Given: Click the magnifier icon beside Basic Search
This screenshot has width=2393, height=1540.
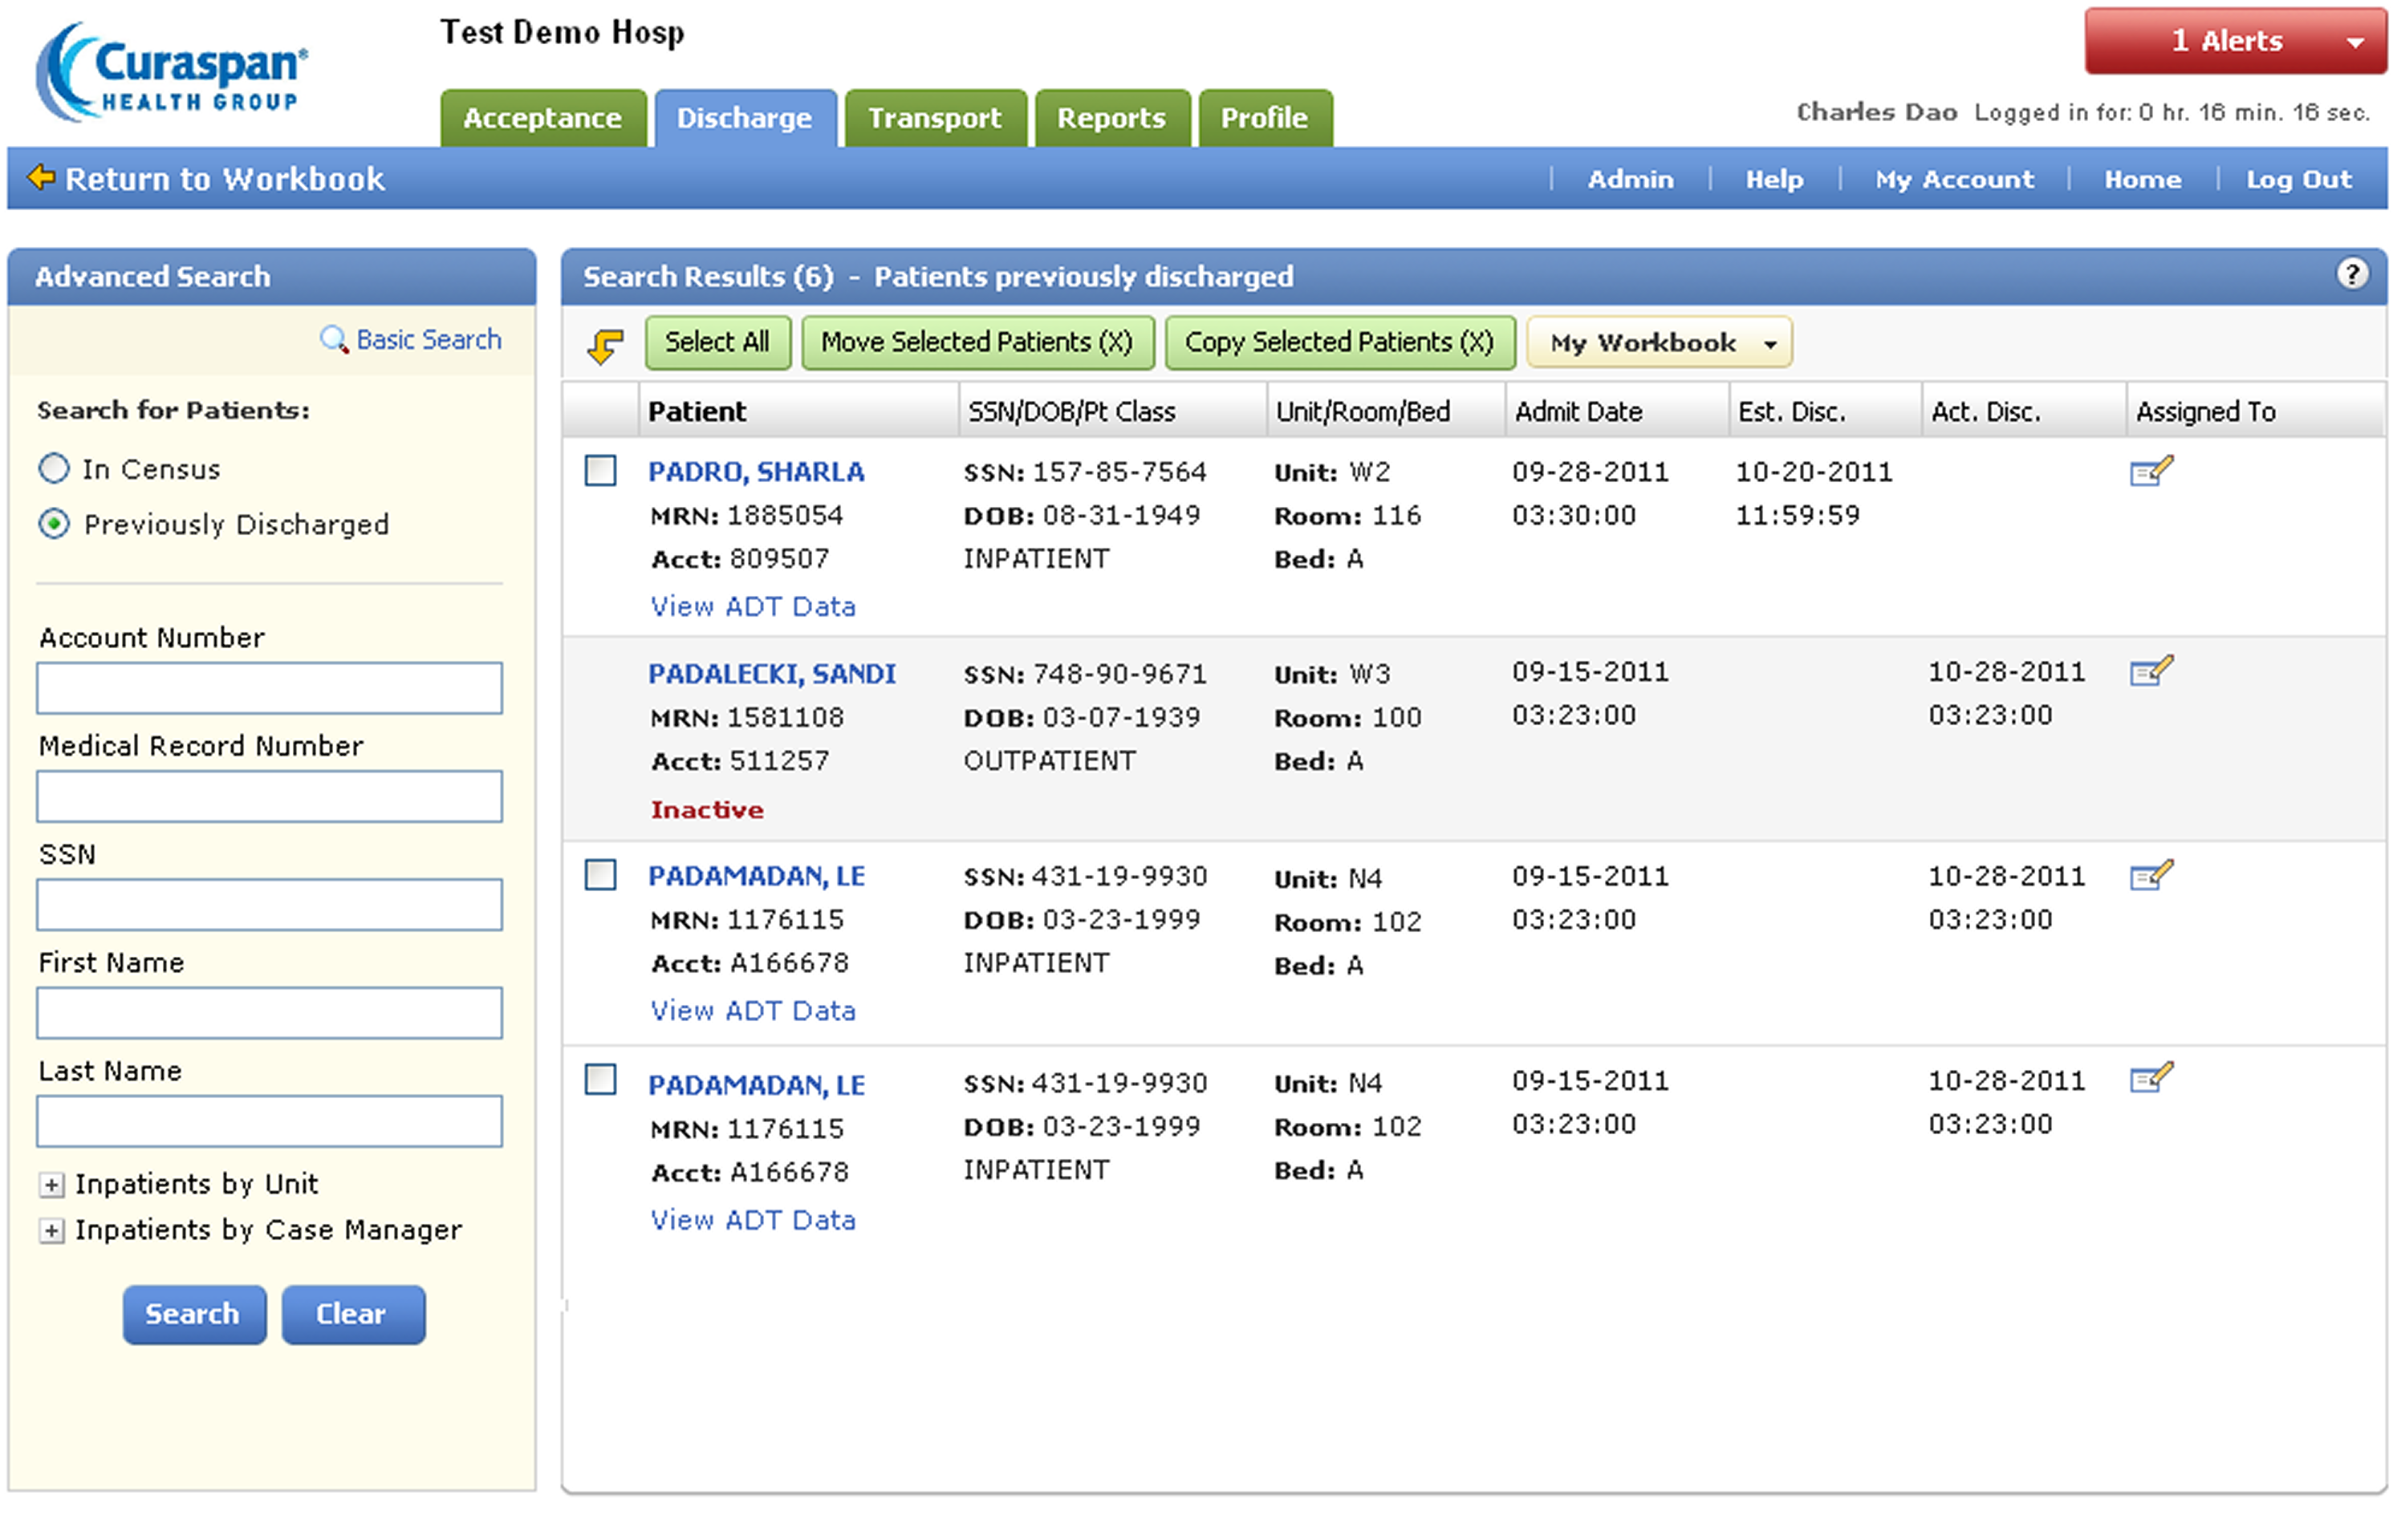Looking at the screenshot, I should click(x=333, y=339).
